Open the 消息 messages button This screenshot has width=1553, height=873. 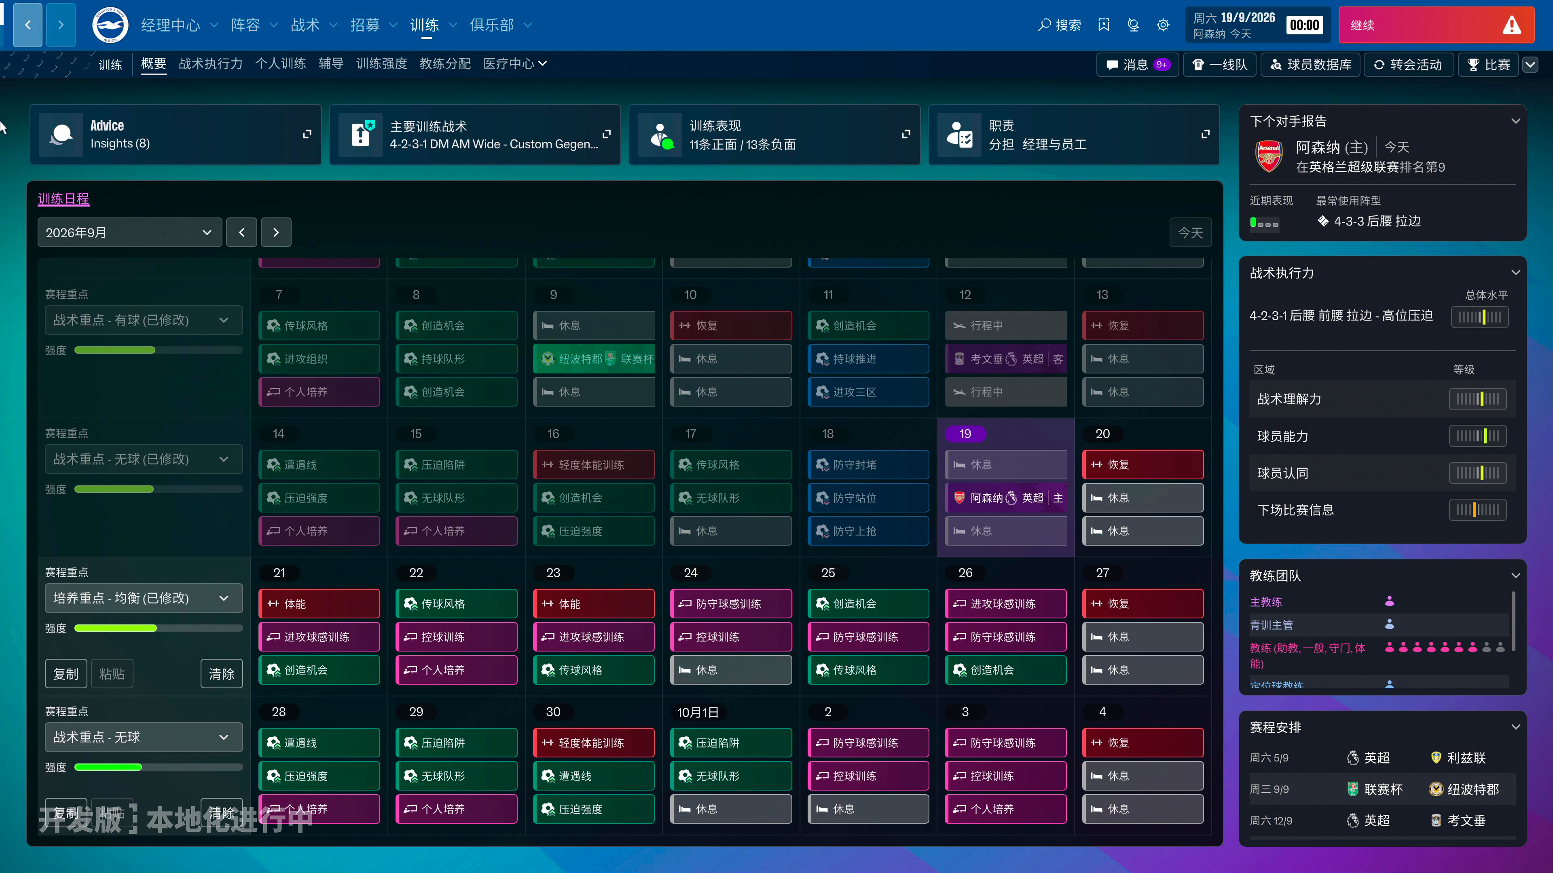[x=1138, y=65]
